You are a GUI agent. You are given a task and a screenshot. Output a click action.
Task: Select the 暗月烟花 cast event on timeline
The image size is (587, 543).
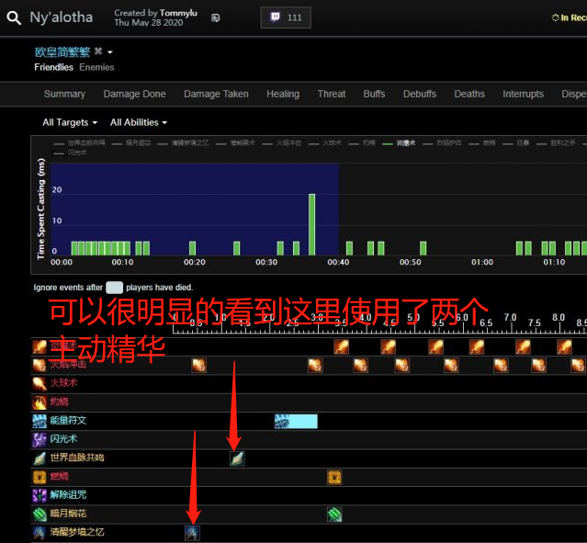click(334, 515)
